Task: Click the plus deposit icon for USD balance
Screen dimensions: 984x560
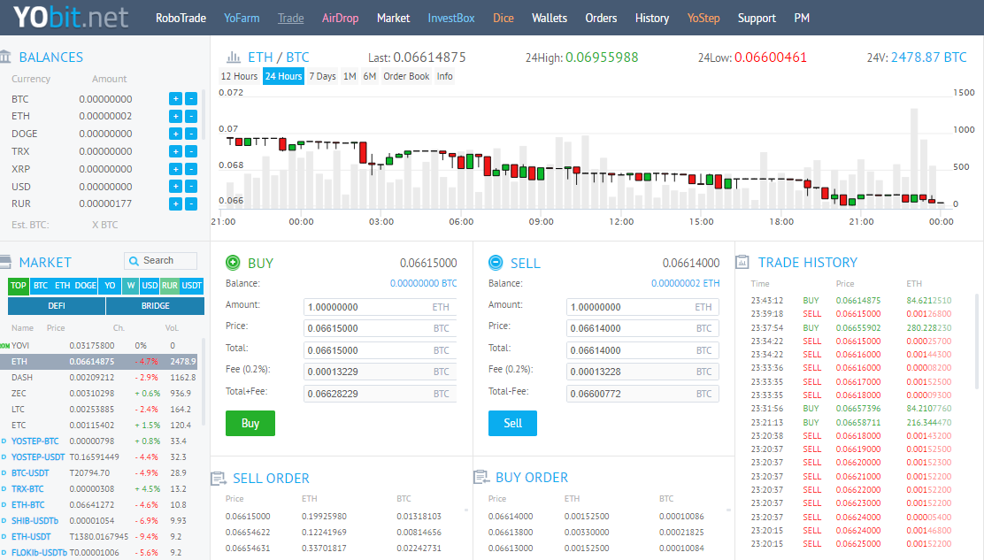Action: click(x=176, y=187)
